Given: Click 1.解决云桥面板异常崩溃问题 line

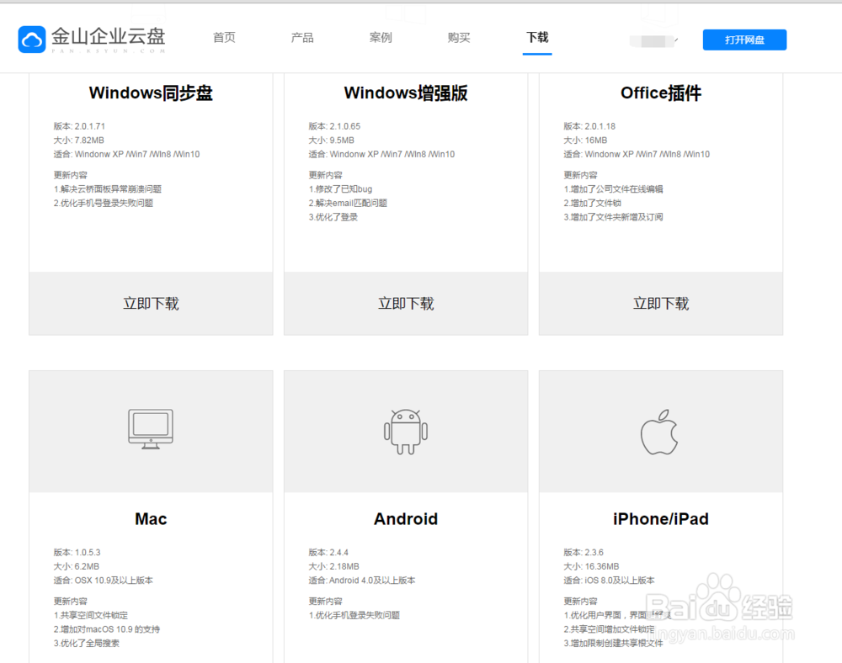Looking at the screenshot, I should click(x=108, y=188).
